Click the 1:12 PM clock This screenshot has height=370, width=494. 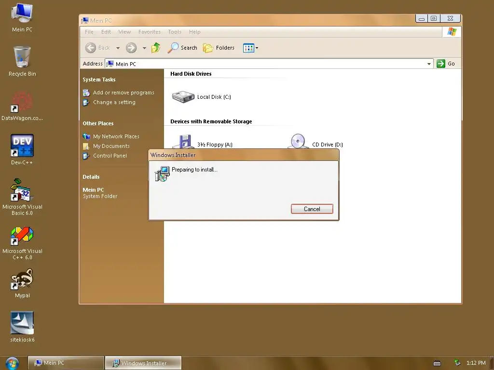pyautogui.click(x=476, y=363)
